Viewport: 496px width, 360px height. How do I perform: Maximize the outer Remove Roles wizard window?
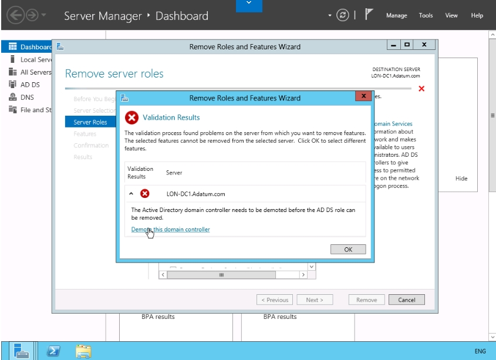pos(407,45)
